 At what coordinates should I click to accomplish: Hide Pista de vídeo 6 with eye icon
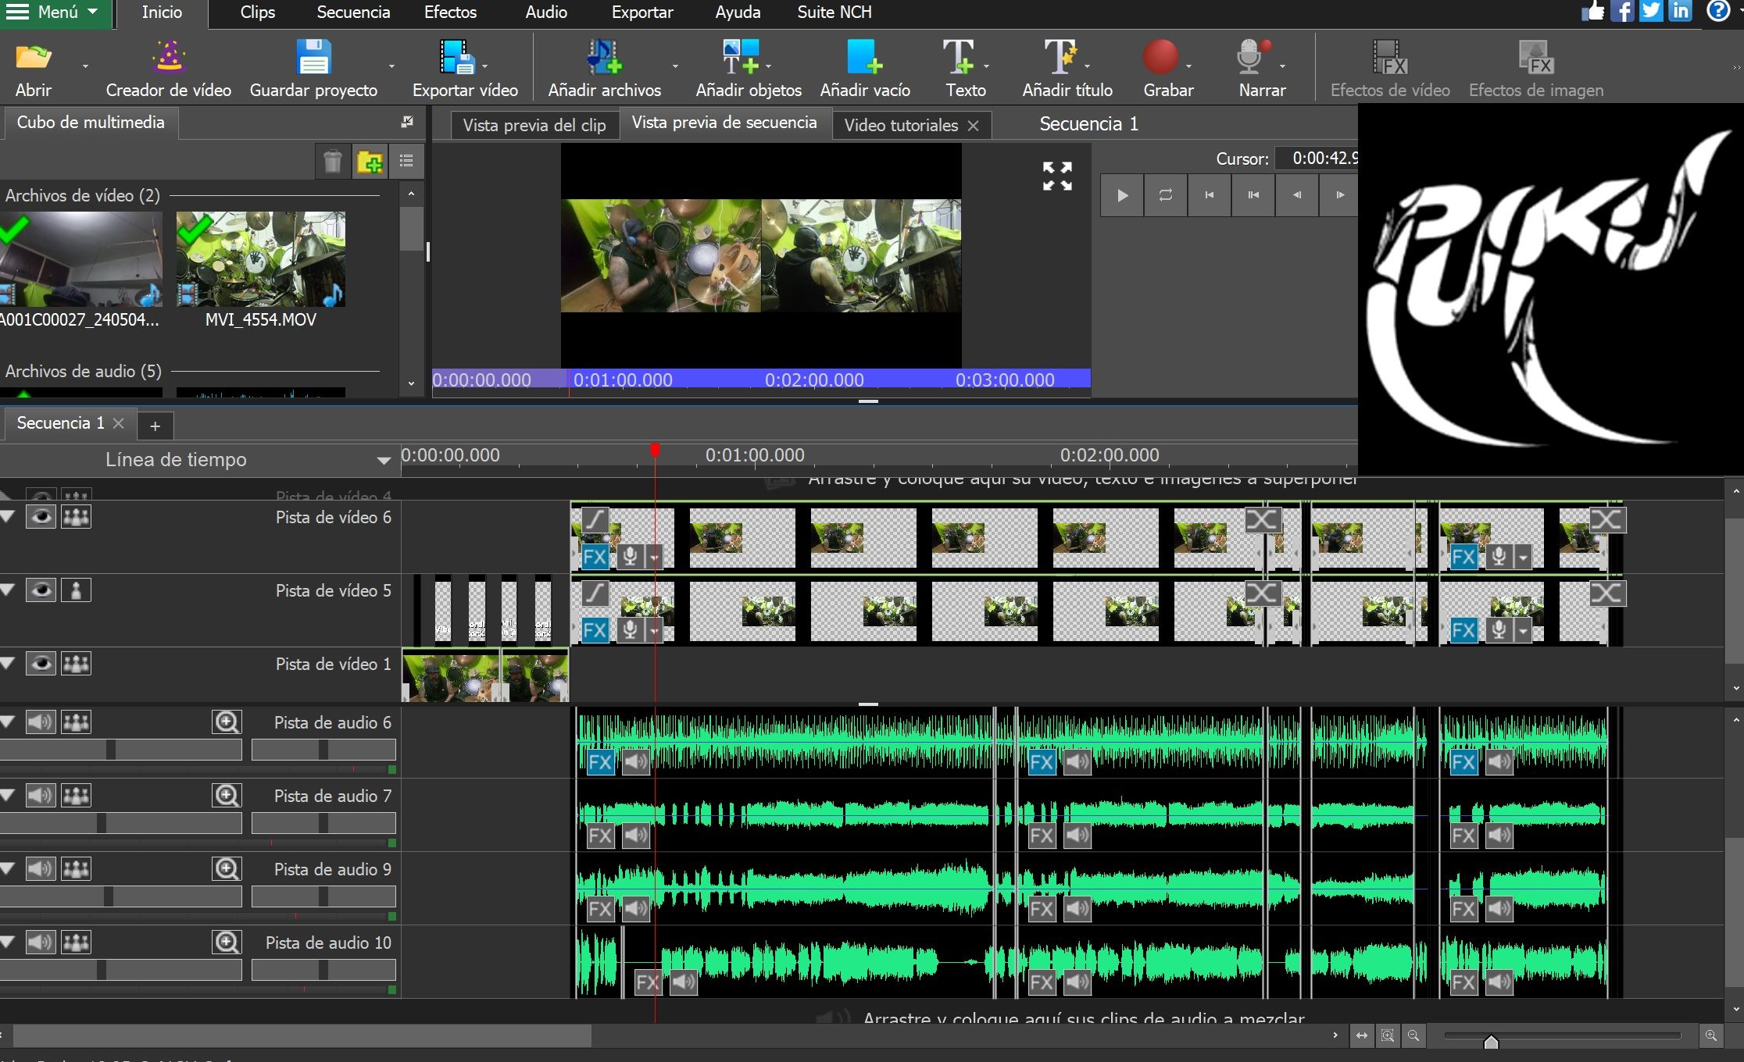pos(41,517)
